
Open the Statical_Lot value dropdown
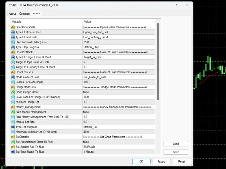119,127
